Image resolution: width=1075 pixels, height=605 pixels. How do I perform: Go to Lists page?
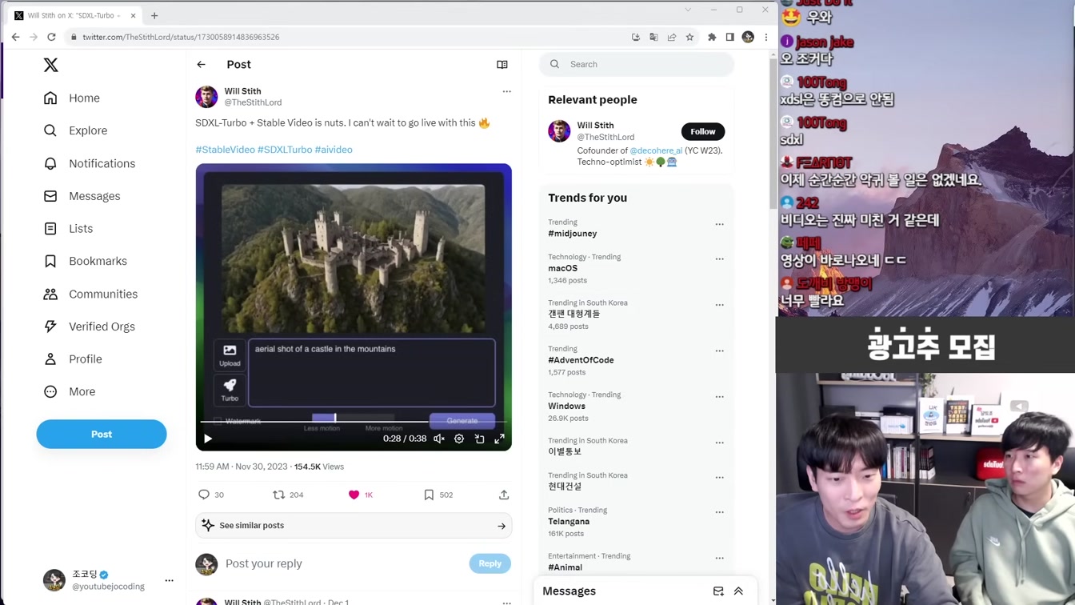[68, 228]
